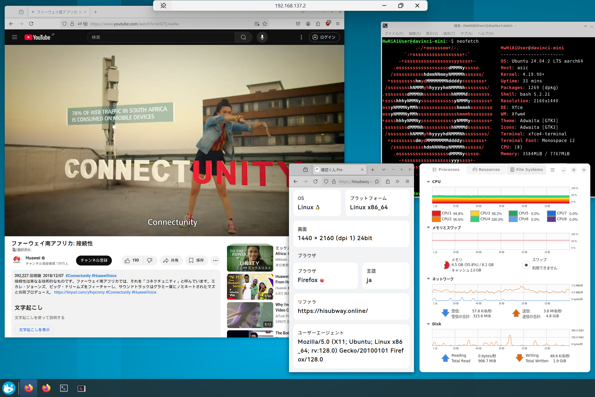
Task: Open the 表示(V) terminal menu
Action: click(x=432, y=33)
